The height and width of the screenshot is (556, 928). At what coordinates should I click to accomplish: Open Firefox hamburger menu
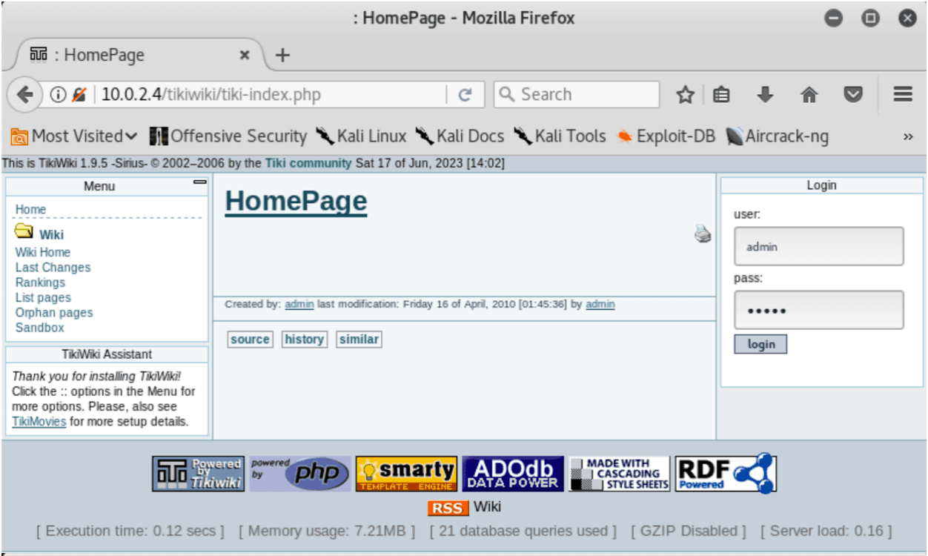pyautogui.click(x=902, y=95)
